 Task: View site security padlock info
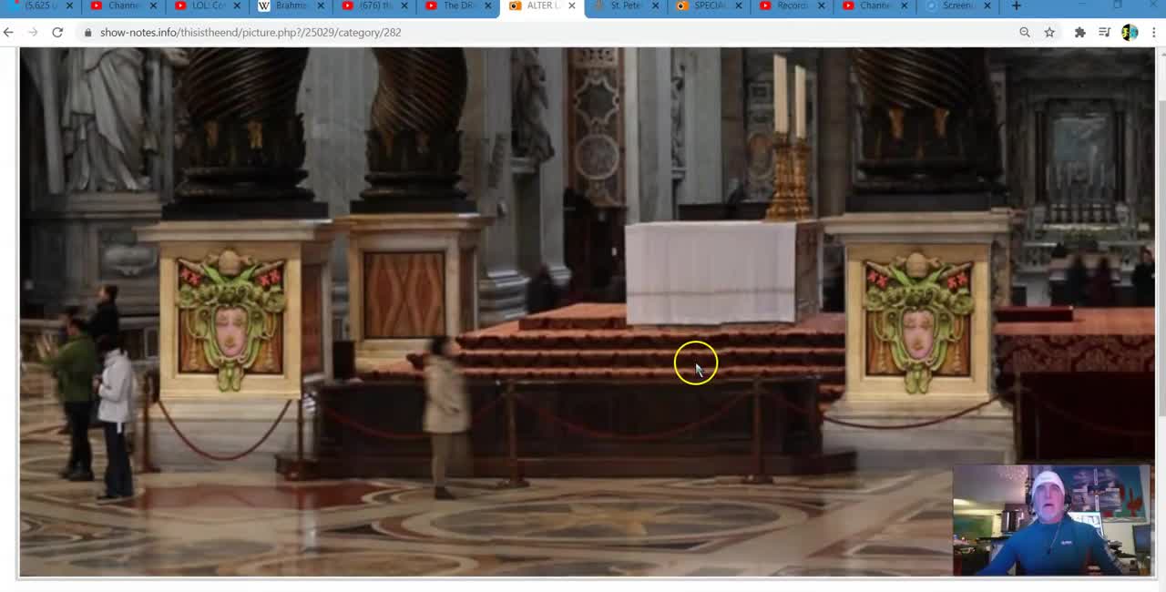[88, 32]
